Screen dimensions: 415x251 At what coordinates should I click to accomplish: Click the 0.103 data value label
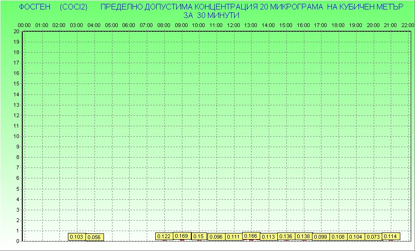coord(76,237)
